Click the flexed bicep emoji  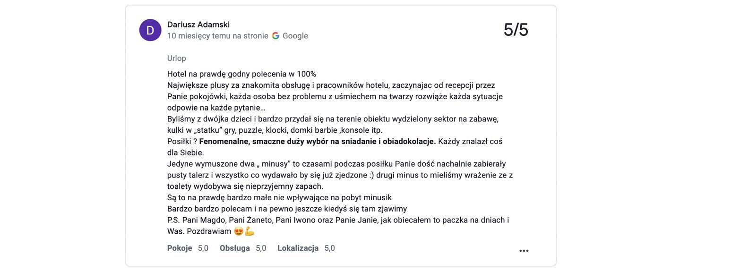[x=250, y=231]
